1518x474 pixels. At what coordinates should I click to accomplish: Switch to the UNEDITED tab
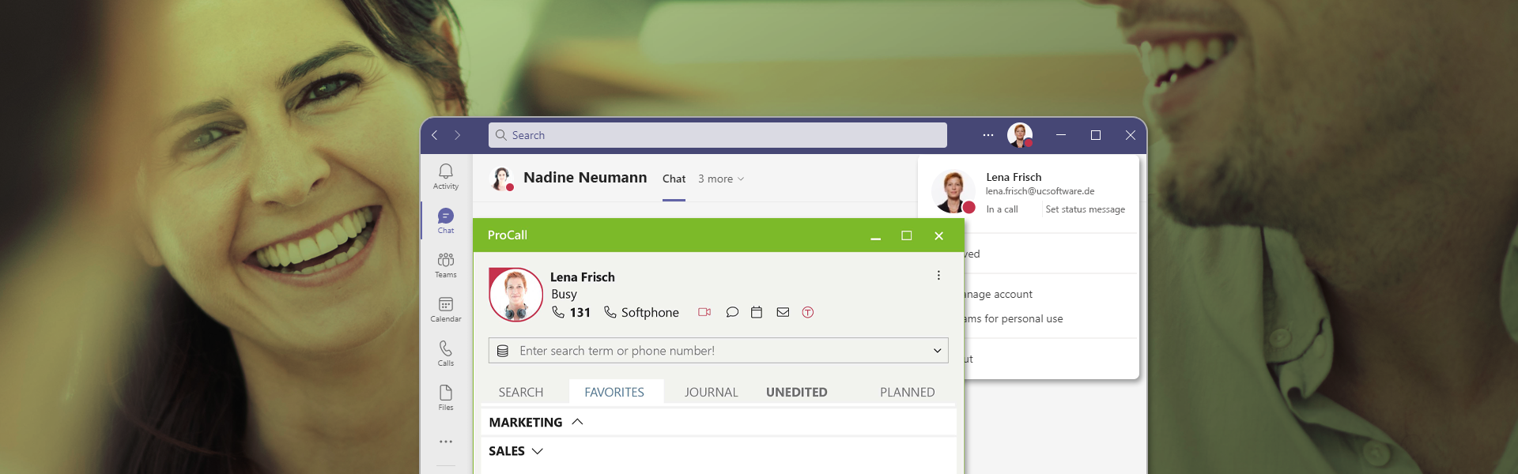click(797, 392)
